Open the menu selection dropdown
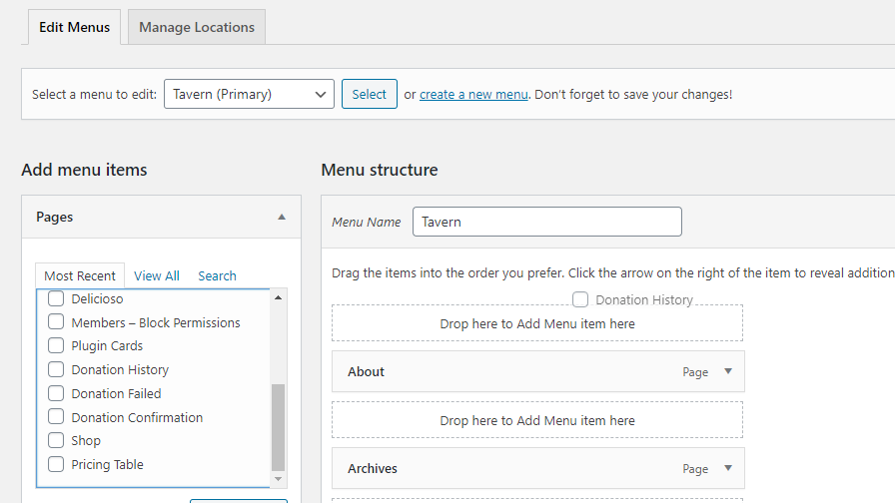 pyautogui.click(x=249, y=95)
